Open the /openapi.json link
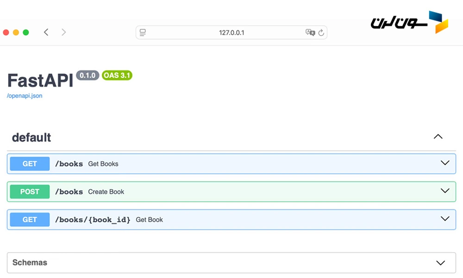 click(25, 96)
